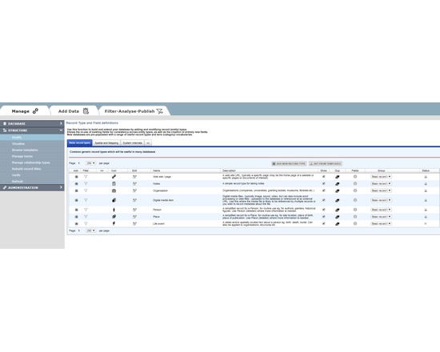The width and height of the screenshot is (440, 352).
Task: Click the status delete icon for Life event
Action: click(x=426, y=224)
